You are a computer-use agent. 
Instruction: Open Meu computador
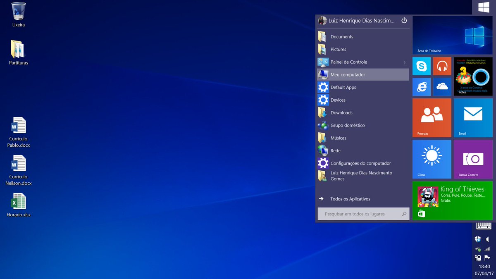(363, 75)
